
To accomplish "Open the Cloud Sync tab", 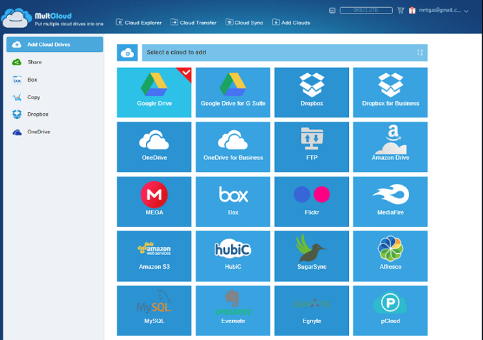I will click(x=244, y=23).
